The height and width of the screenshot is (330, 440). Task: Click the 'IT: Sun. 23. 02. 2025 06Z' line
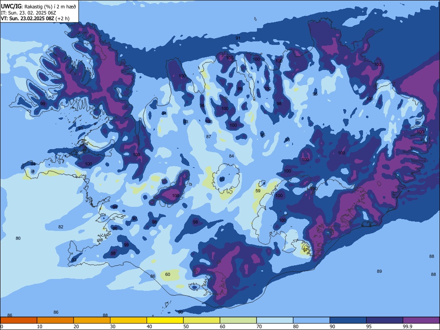coord(28,13)
